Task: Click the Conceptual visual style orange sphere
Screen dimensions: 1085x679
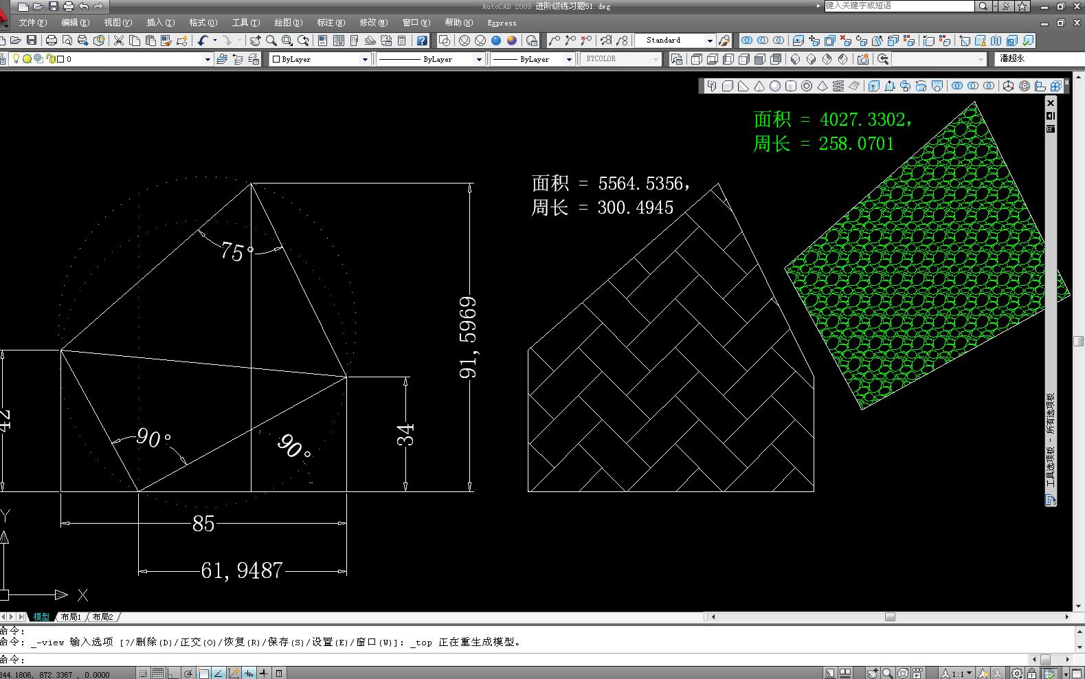Action: (512, 41)
